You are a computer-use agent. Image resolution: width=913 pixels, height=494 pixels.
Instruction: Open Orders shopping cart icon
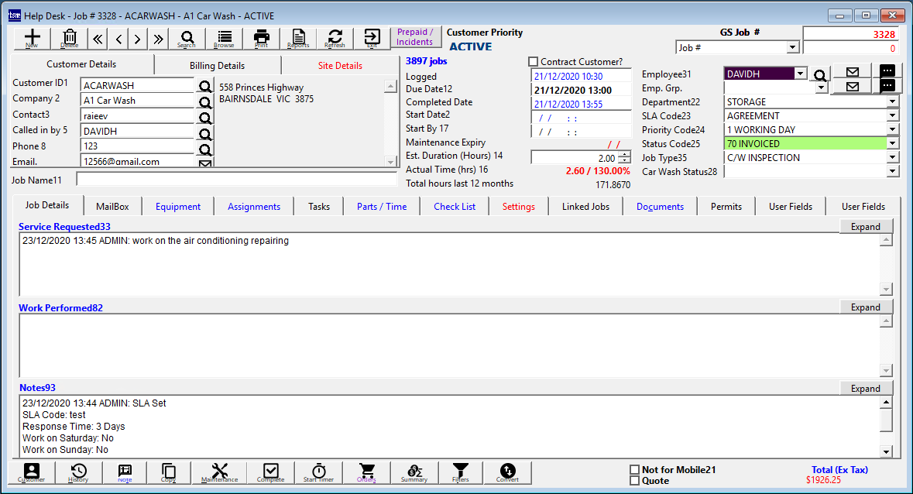pyautogui.click(x=367, y=472)
